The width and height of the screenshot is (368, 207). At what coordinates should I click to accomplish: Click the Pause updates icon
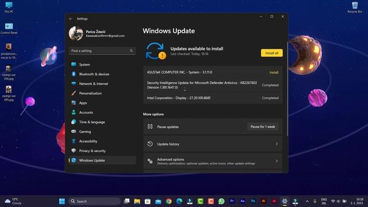click(x=150, y=126)
